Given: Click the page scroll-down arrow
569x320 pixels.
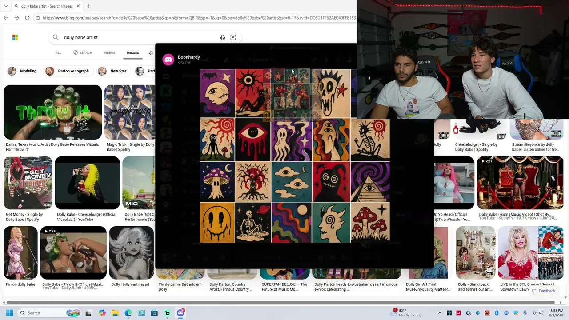Looking at the screenshot, I should coord(566,297).
